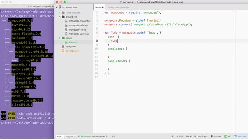
Task: Click mongodb@2.1.18 in the terminal output
Action: (x=24, y=42)
